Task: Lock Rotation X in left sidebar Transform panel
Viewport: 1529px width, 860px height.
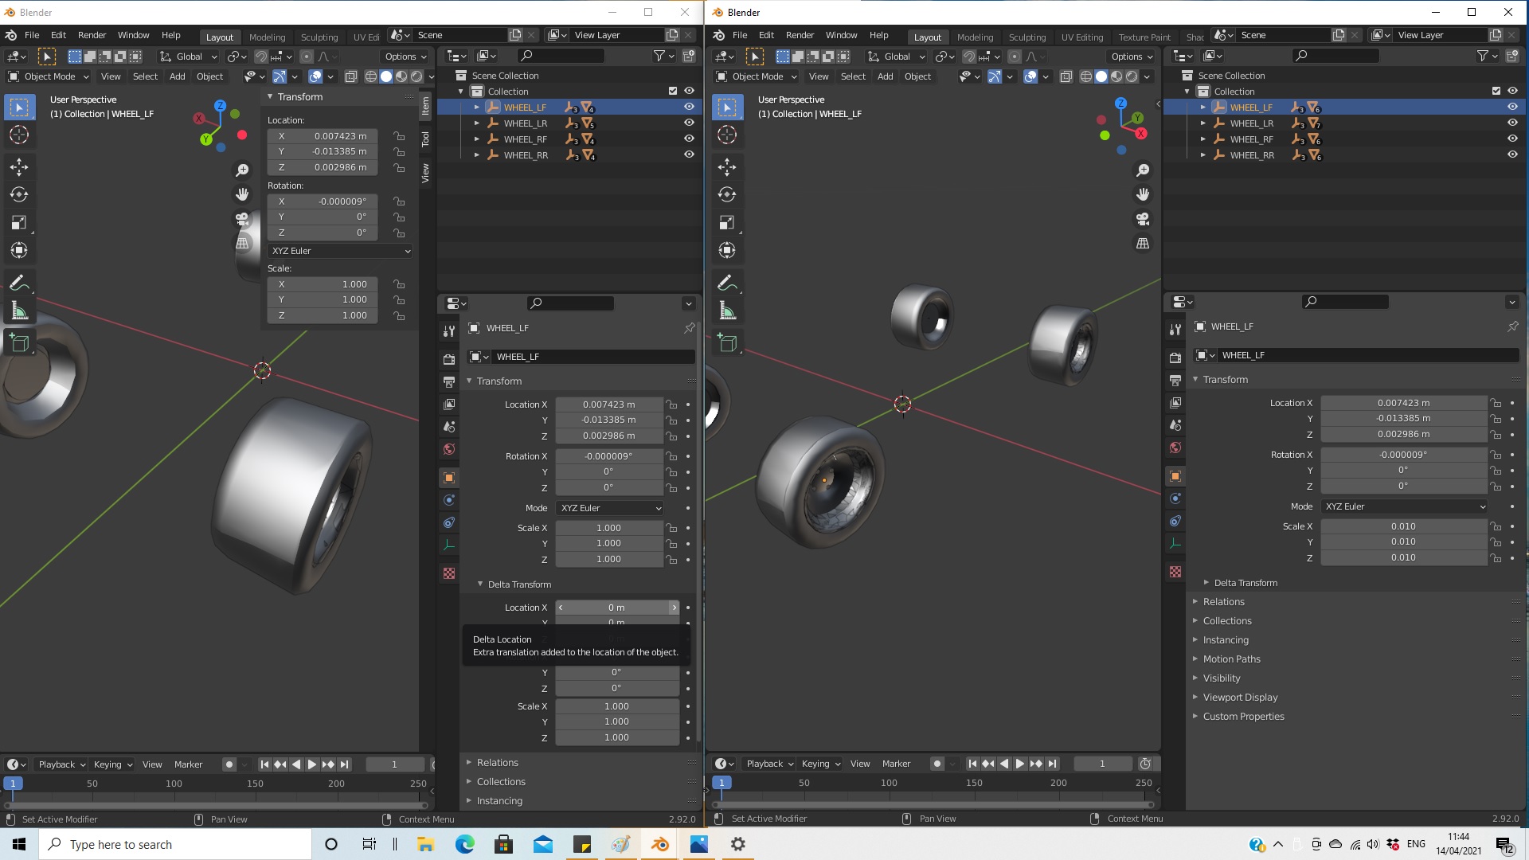Action: pos(399,201)
